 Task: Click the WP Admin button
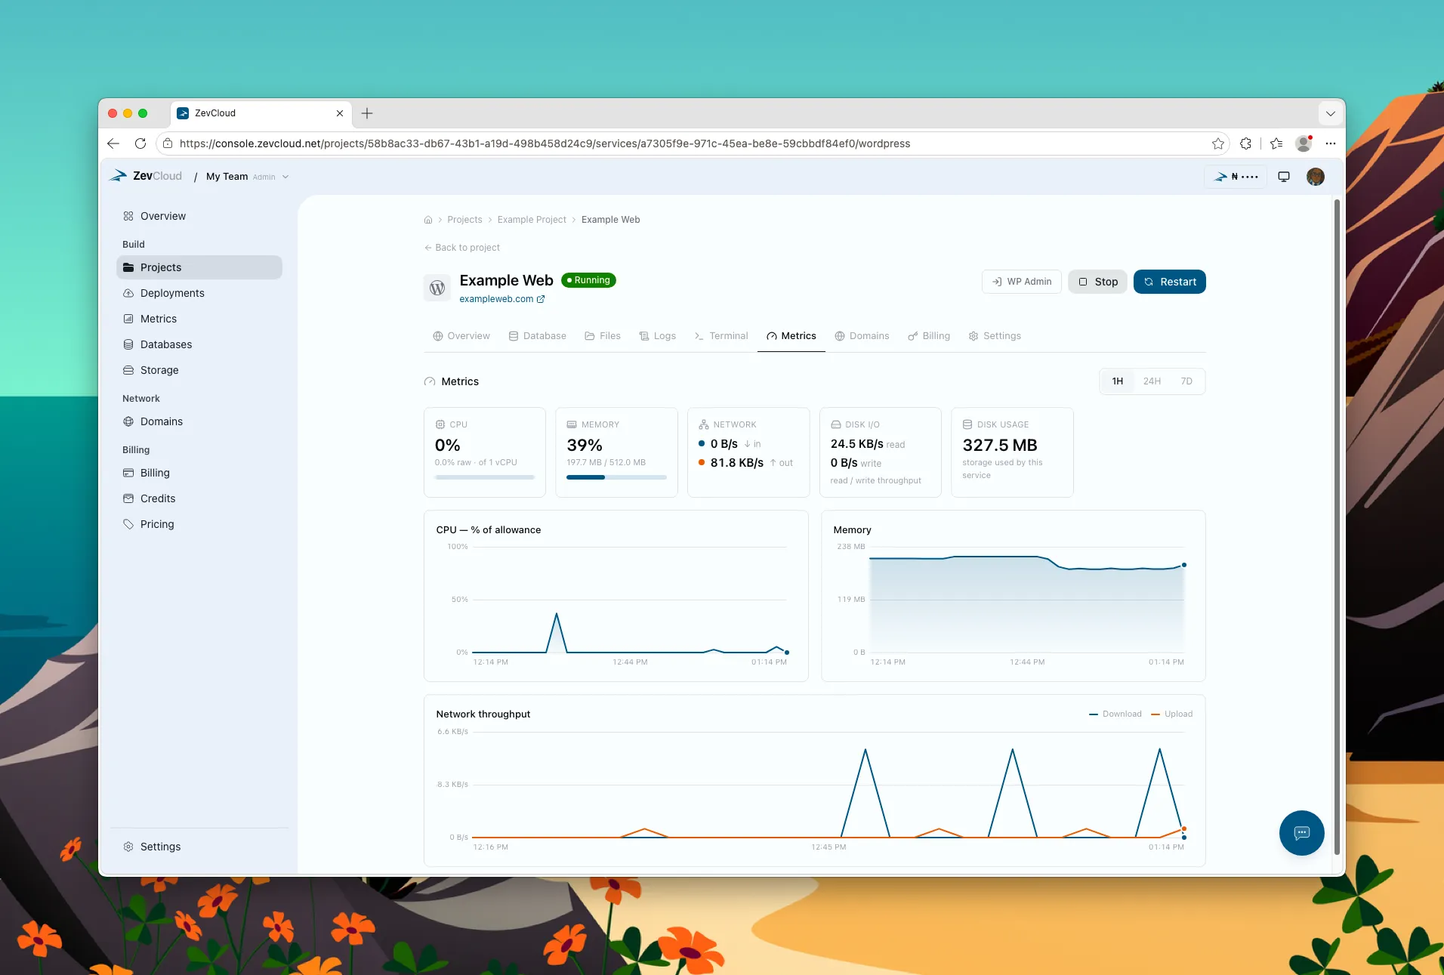(x=1022, y=282)
